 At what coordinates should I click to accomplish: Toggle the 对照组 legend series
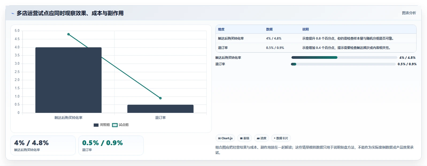[x=102, y=125]
